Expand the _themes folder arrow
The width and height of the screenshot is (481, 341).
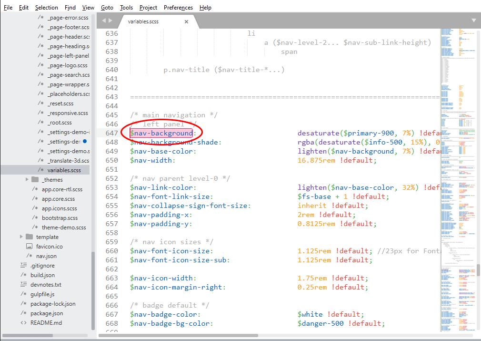pyautogui.click(x=27, y=180)
